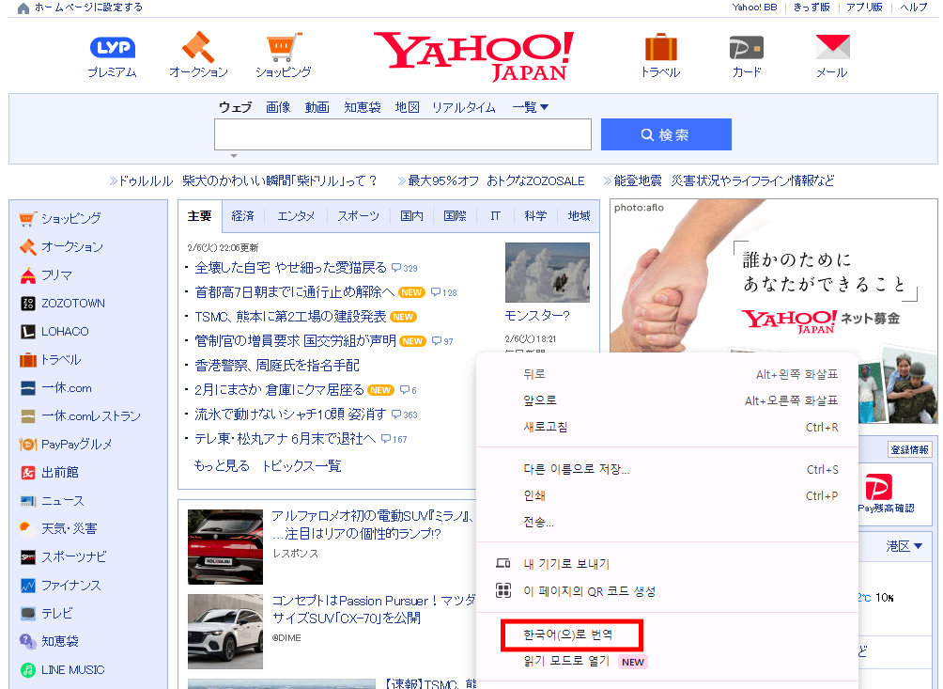The height and width of the screenshot is (689, 943).
Task: Open the shopping cart icon in header
Action: pyautogui.click(x=284, y=47)
